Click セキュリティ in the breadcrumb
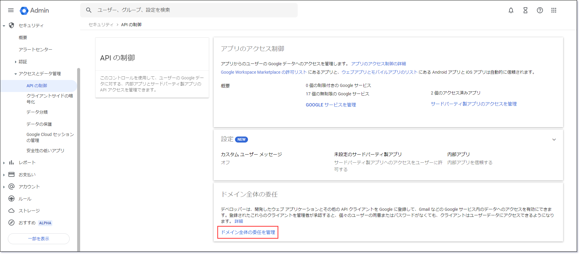The image size is (580, 255). pyautogui.click(x=101, y=25)
